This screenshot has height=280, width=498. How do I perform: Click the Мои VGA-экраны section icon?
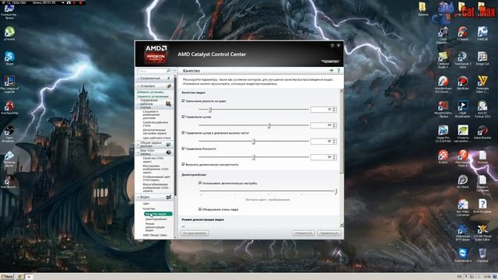point(169,152)
